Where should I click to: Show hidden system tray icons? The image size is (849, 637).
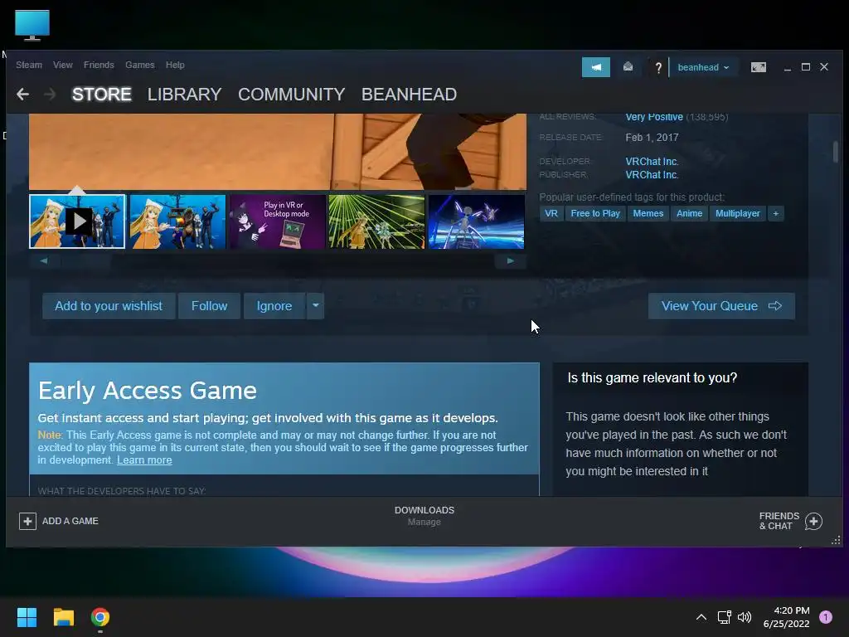(x=701, y=617)
